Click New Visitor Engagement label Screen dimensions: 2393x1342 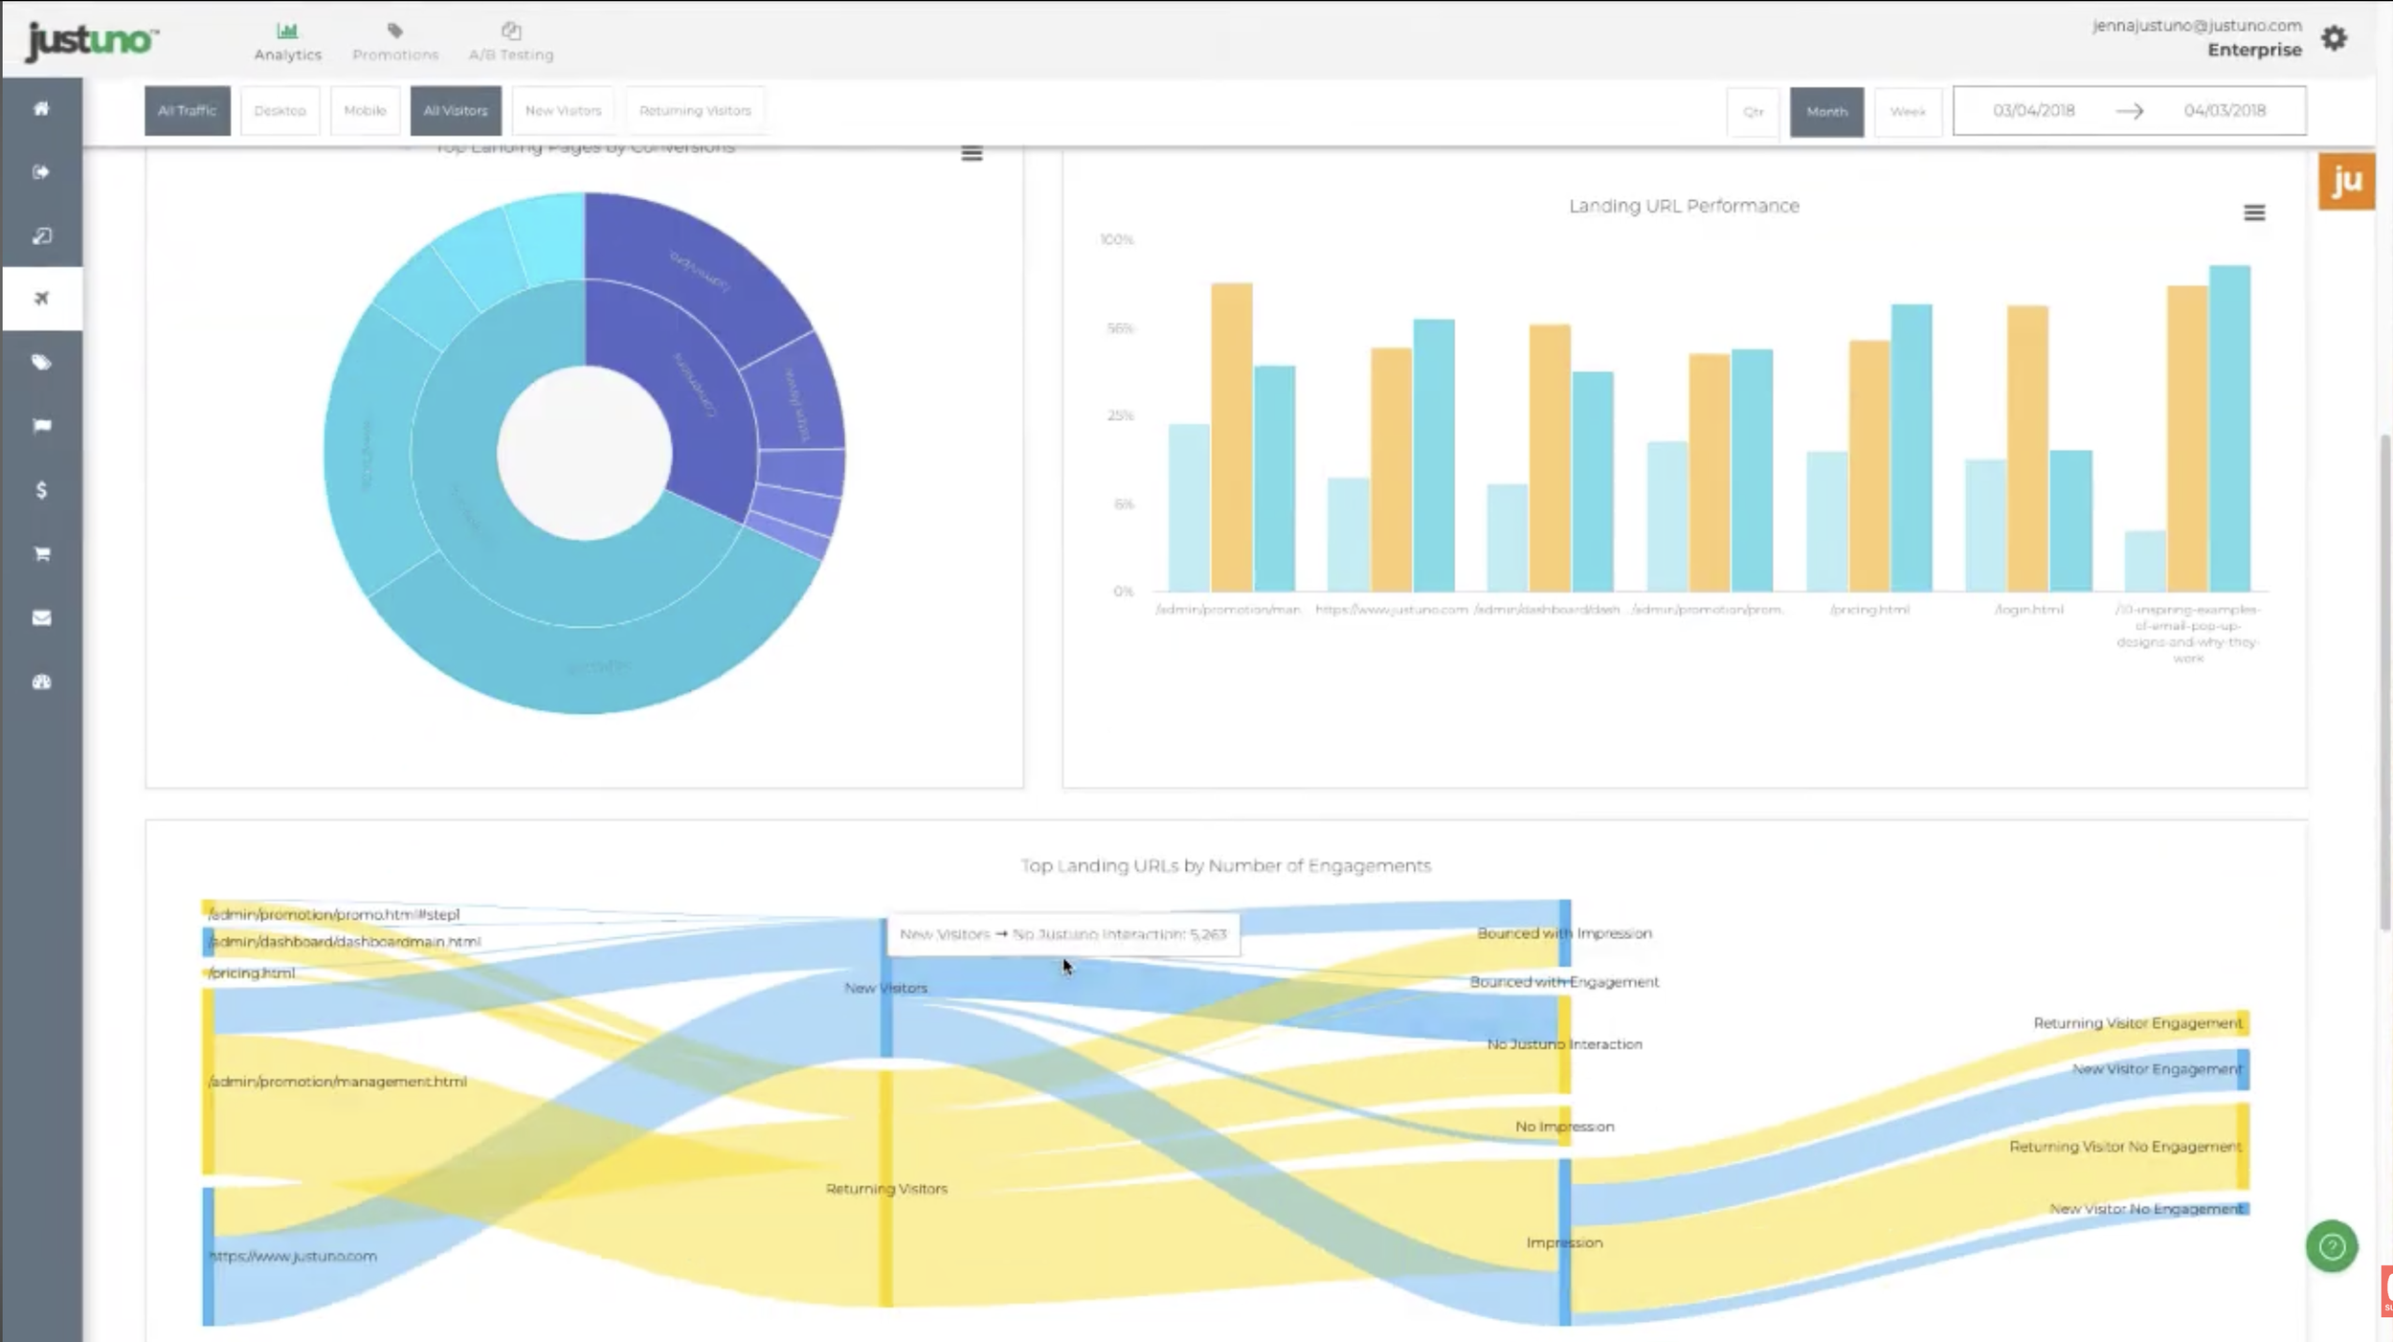[x=2157, y=1069]
